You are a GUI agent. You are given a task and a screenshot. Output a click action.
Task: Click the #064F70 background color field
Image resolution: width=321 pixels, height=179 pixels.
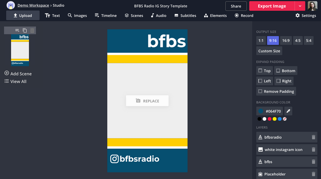[269, 111]
